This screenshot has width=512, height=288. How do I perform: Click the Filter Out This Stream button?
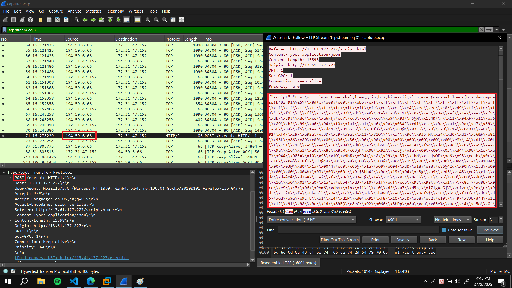pos(339,240)
